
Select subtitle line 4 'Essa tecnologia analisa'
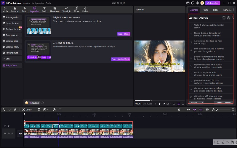tap(211, 50)
